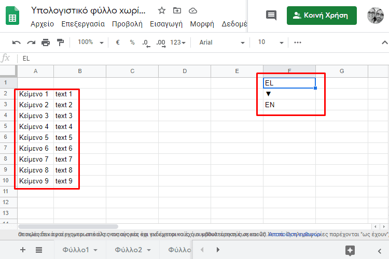The width and height of the screenshot is (389, 259).
Task: Click the formula bar containing EL
Action: (x=203, y=59)
